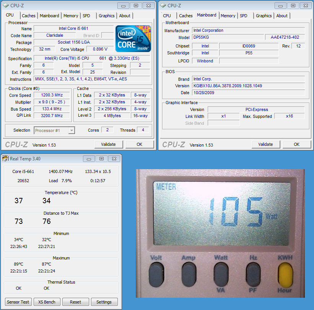Open the Caches tab in the right CPU-Z window

[x=185, y=16]
